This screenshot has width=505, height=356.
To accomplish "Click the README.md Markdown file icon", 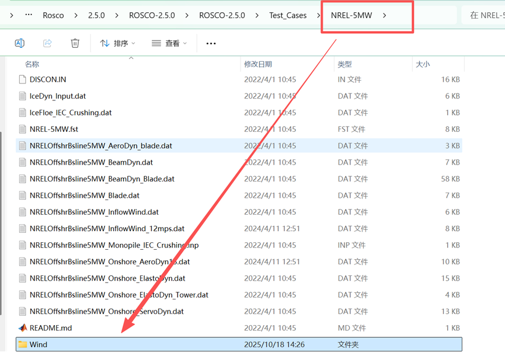I will point(23,328).
